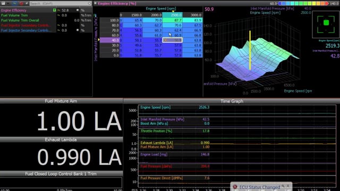Click the green icon on the Engine Efficiency row
Image resolution: width=340 pixels, height=191 pixels.
54,10
